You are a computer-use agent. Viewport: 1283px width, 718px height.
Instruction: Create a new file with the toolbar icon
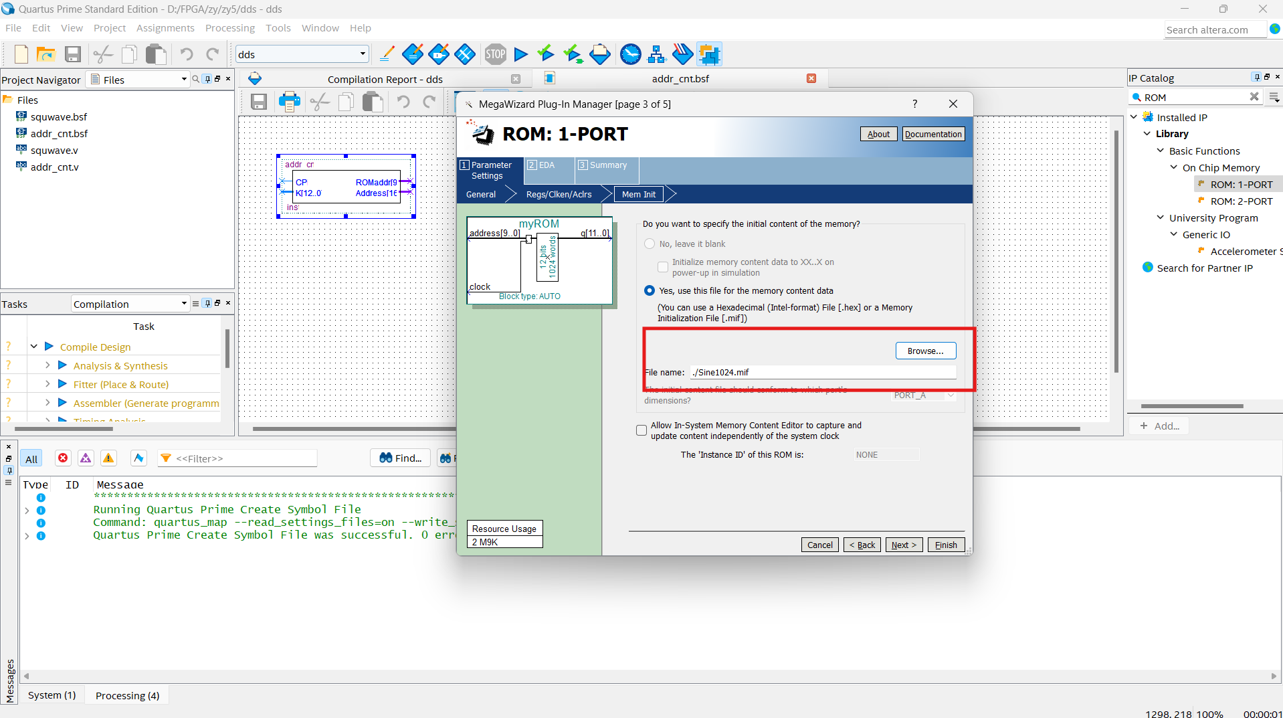21,54
